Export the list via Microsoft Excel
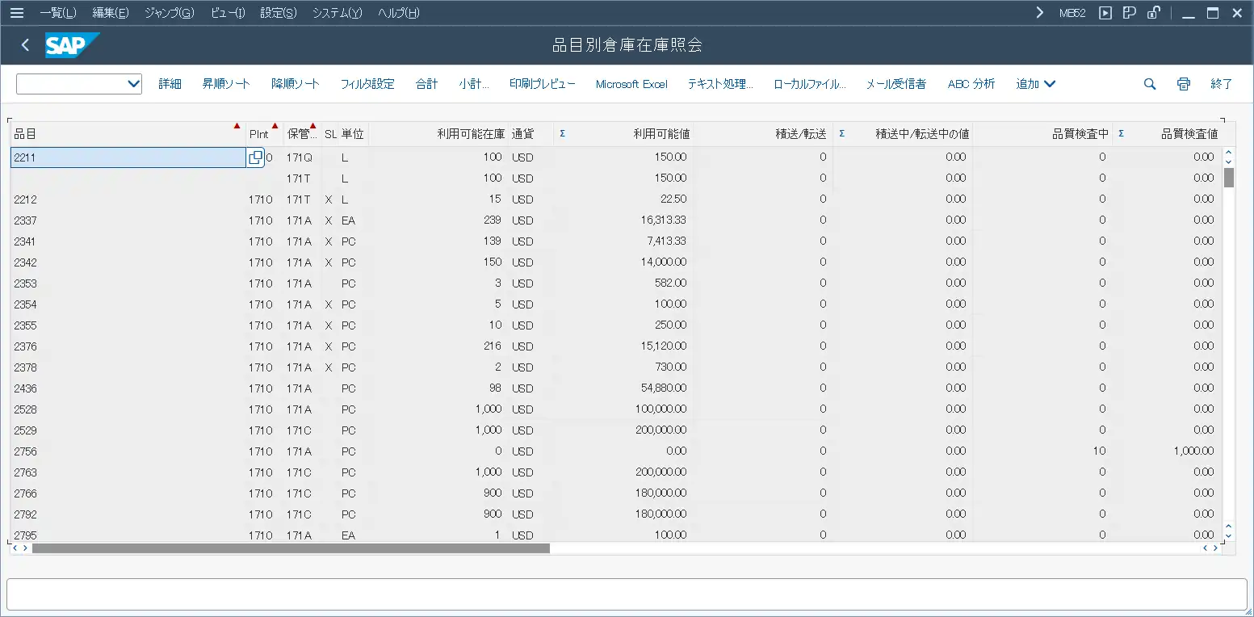 pyautogui.click(x=631, y=83)
